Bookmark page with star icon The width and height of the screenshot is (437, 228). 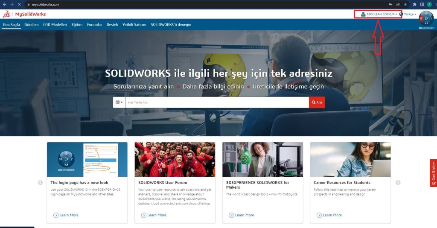click(x=405, y=4)
